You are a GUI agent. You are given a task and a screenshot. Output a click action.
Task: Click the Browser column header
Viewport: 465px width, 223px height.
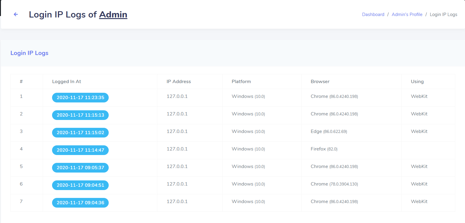[x=320, y=82]
